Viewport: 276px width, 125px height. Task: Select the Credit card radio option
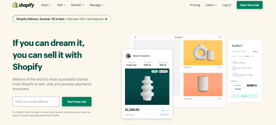click(233, 85)
